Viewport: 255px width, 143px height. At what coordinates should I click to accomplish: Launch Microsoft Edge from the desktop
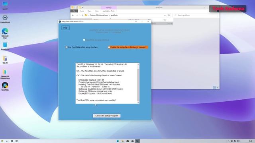pyautogui.click(x=5, y=33)
